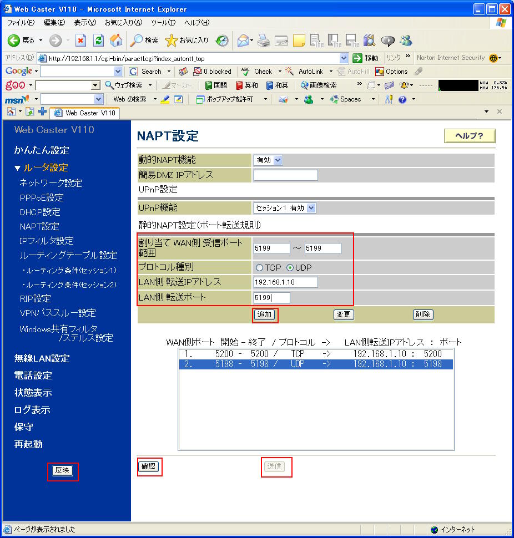Collapse the ルータ設定 sidebar section

[18, 168]
